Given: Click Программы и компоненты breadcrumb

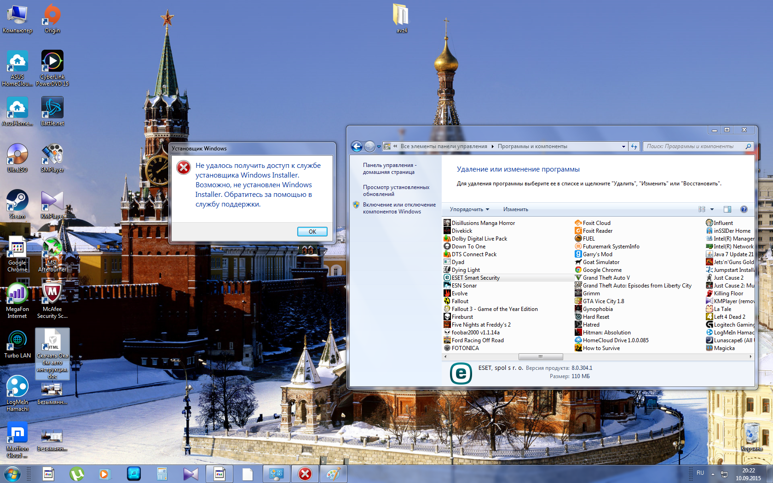Looking at the screenshot, I should point(532,146).
